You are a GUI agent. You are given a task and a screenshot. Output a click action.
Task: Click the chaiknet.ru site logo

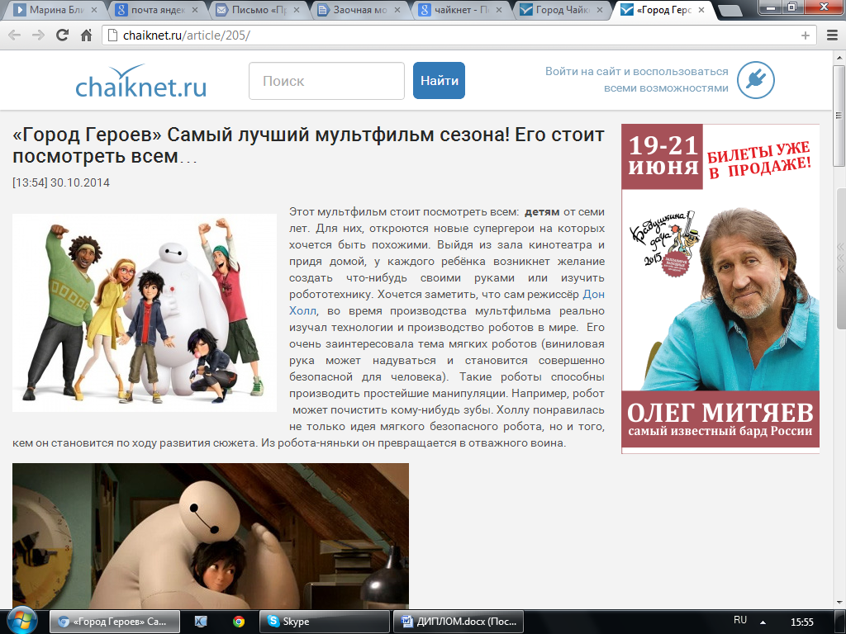tap(140, 82)
